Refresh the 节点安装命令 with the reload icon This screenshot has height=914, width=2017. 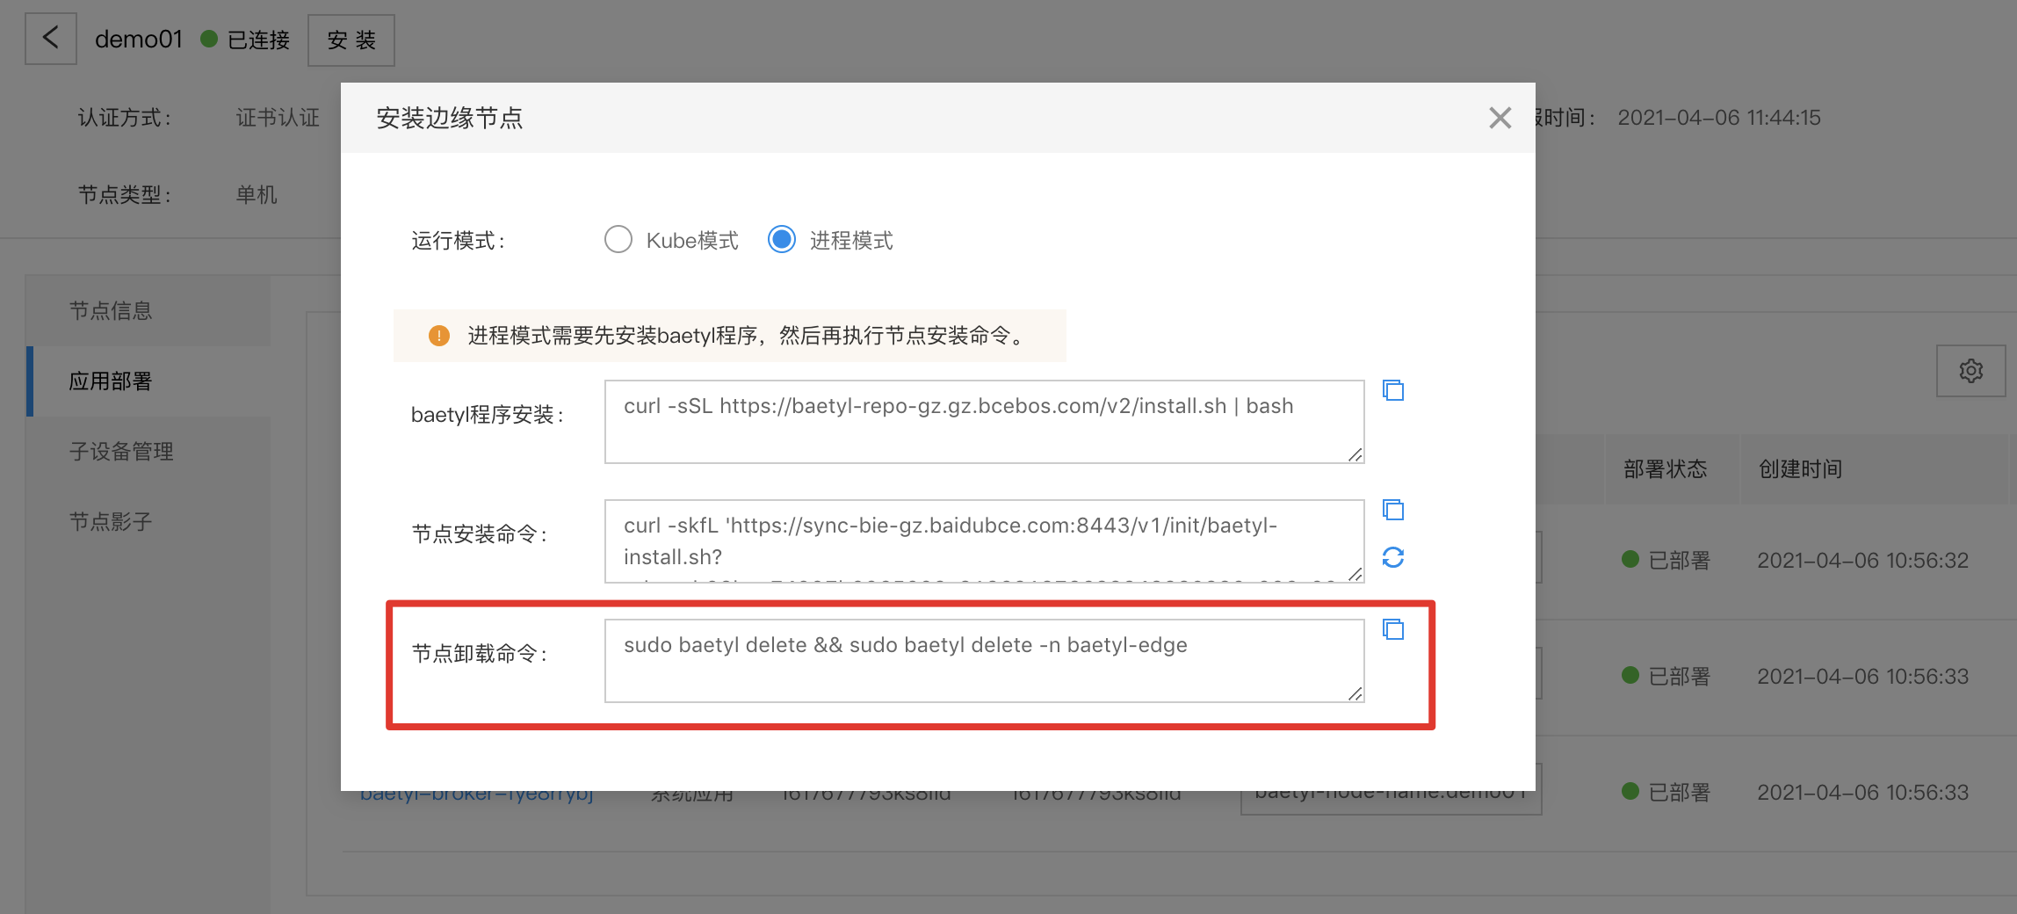point(1393,557)
